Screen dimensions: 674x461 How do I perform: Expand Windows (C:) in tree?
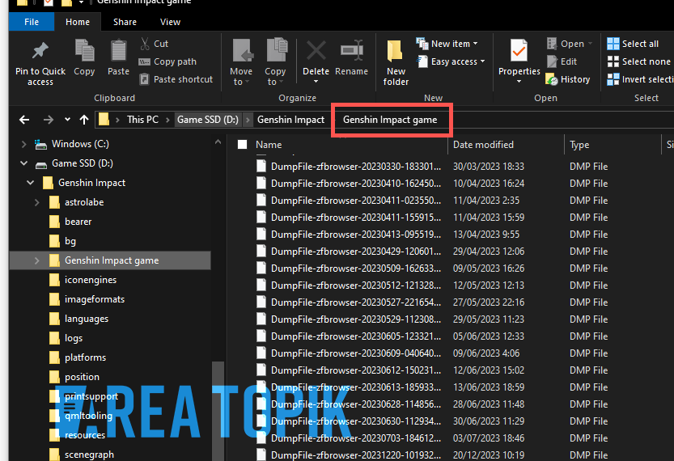23,144
